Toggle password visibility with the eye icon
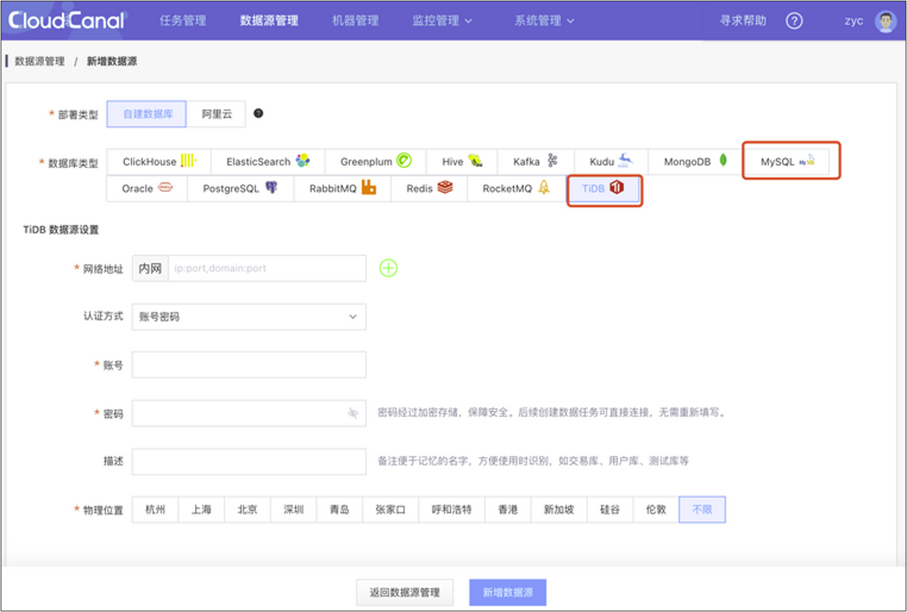The height and width of the screenshot is (612, 907). pos(354,413)
